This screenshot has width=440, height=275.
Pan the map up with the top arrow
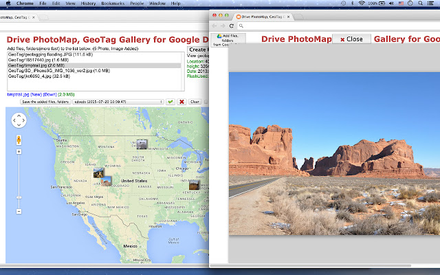[19, 115]
